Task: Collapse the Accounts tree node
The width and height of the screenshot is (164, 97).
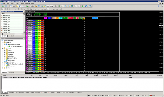Action: (2, 43)
